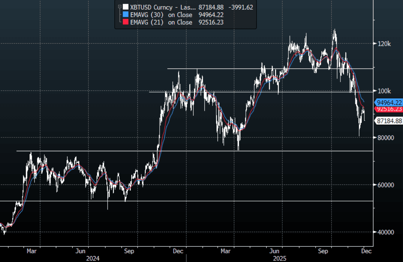Click the Dec label in the axis middle
The image size is (403, 262).
click(x=178, y=251)
